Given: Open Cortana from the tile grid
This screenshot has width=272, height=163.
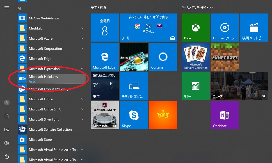Looking at the screenshot, I should point(163,56).
